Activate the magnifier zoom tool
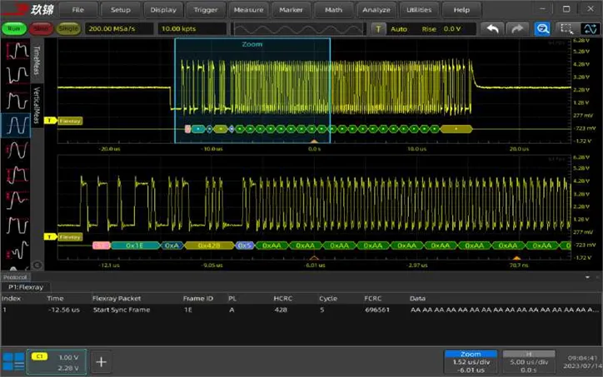603x377 pixels. tap(542, 28)
